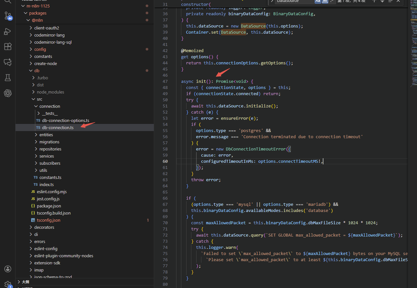Click 'DbConnectionTimeoutError' in line 58
The image size is (417, 288).
[x=256, y=149]
